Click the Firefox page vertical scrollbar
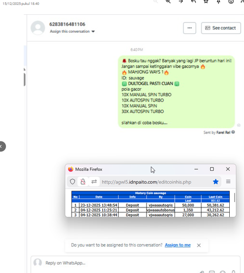This screenshot has width=244, height=273. click(234, 198)
